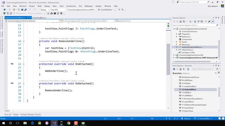Select the 17-OnElementPropertyChanged branch
Image resolution: width=225 pixels, height=126 pixels.
coord(194,105)
